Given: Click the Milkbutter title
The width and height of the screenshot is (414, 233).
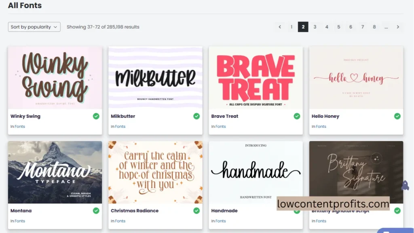Looking at the screenshot, I should (x=123, y=116).
